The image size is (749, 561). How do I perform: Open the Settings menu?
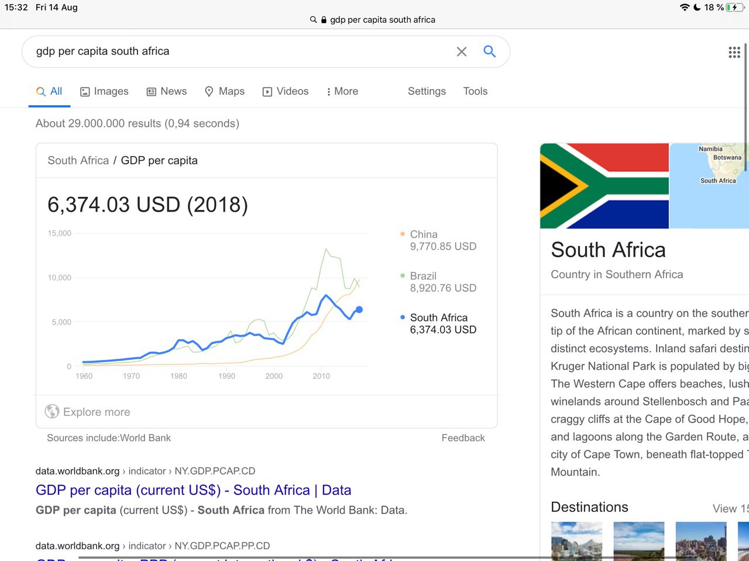coord(427,91)
